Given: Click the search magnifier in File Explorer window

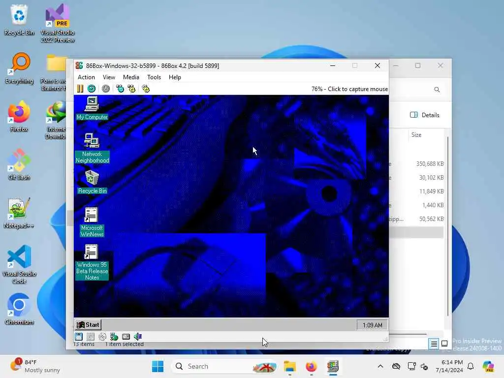Looking at the screenshot, I should [x=437, y=90].
